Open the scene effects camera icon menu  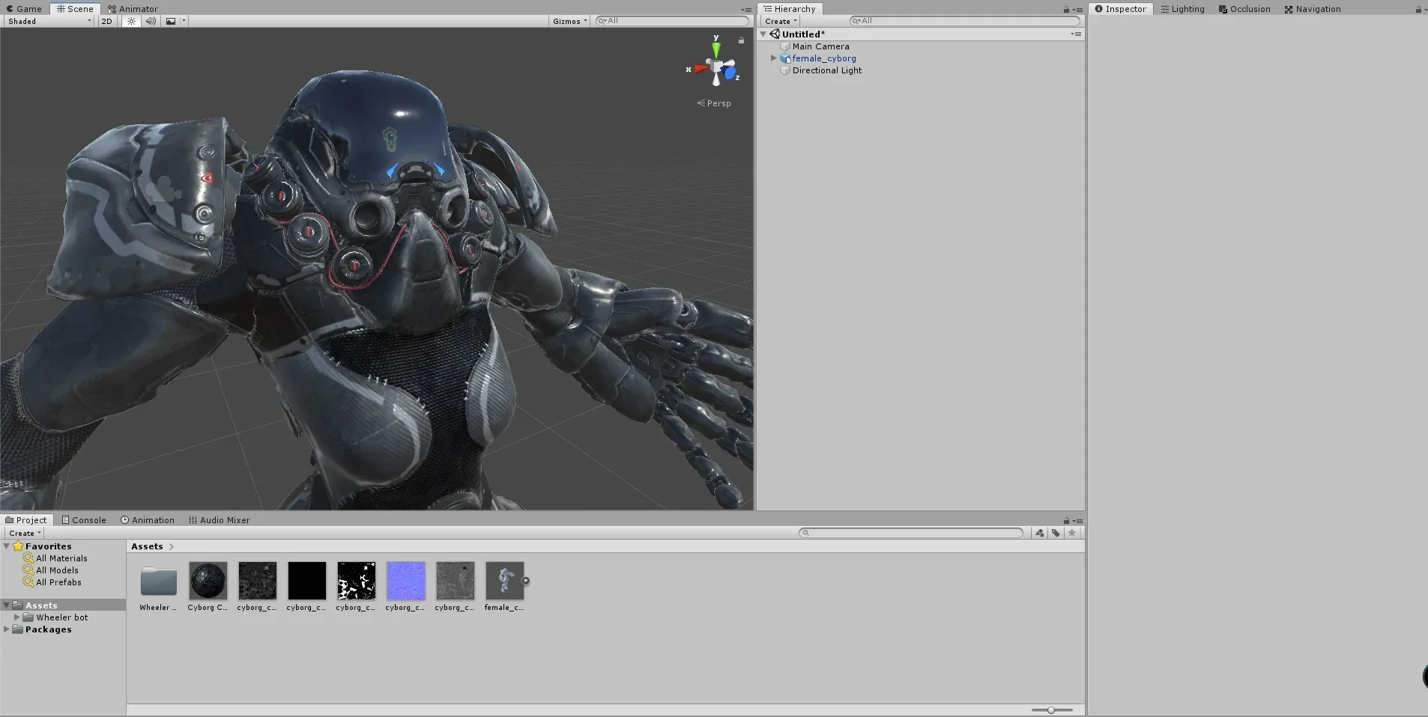click(x=171, y=21)
